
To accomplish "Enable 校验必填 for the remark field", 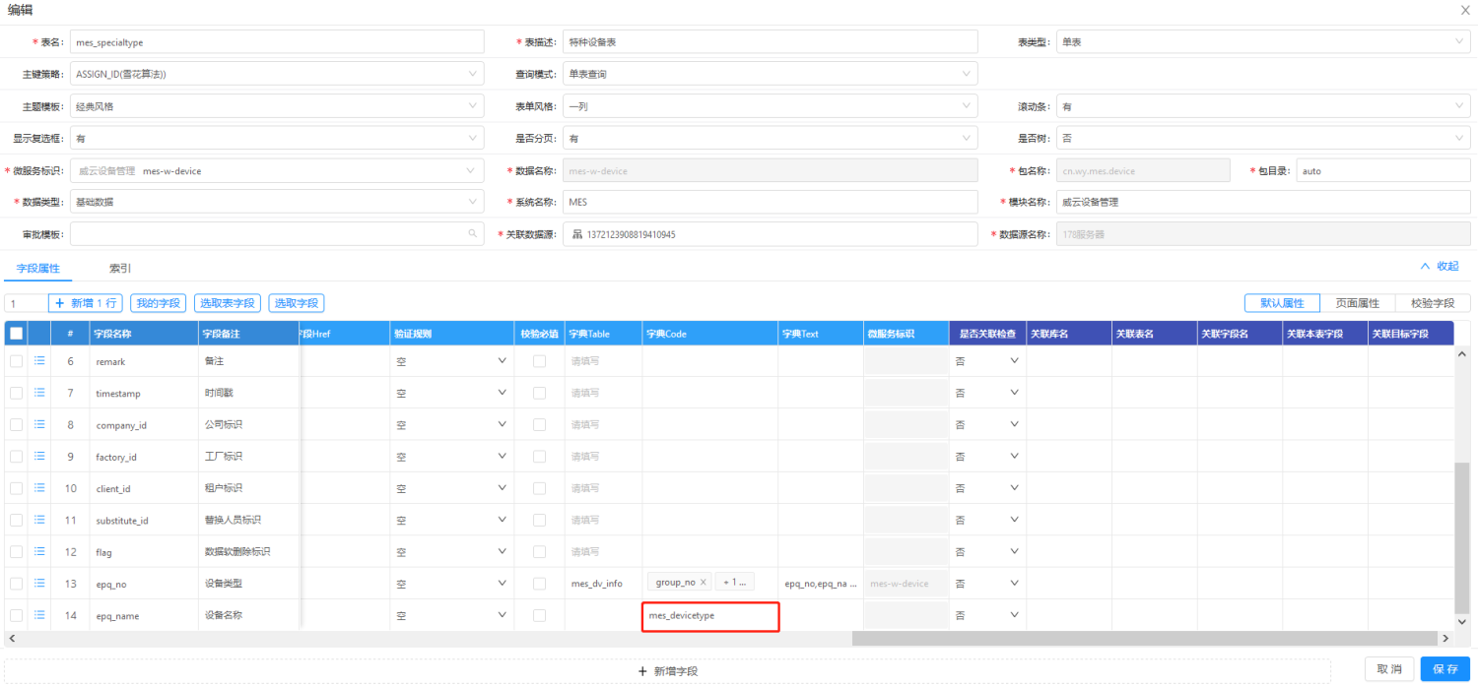I will [537, 361].
